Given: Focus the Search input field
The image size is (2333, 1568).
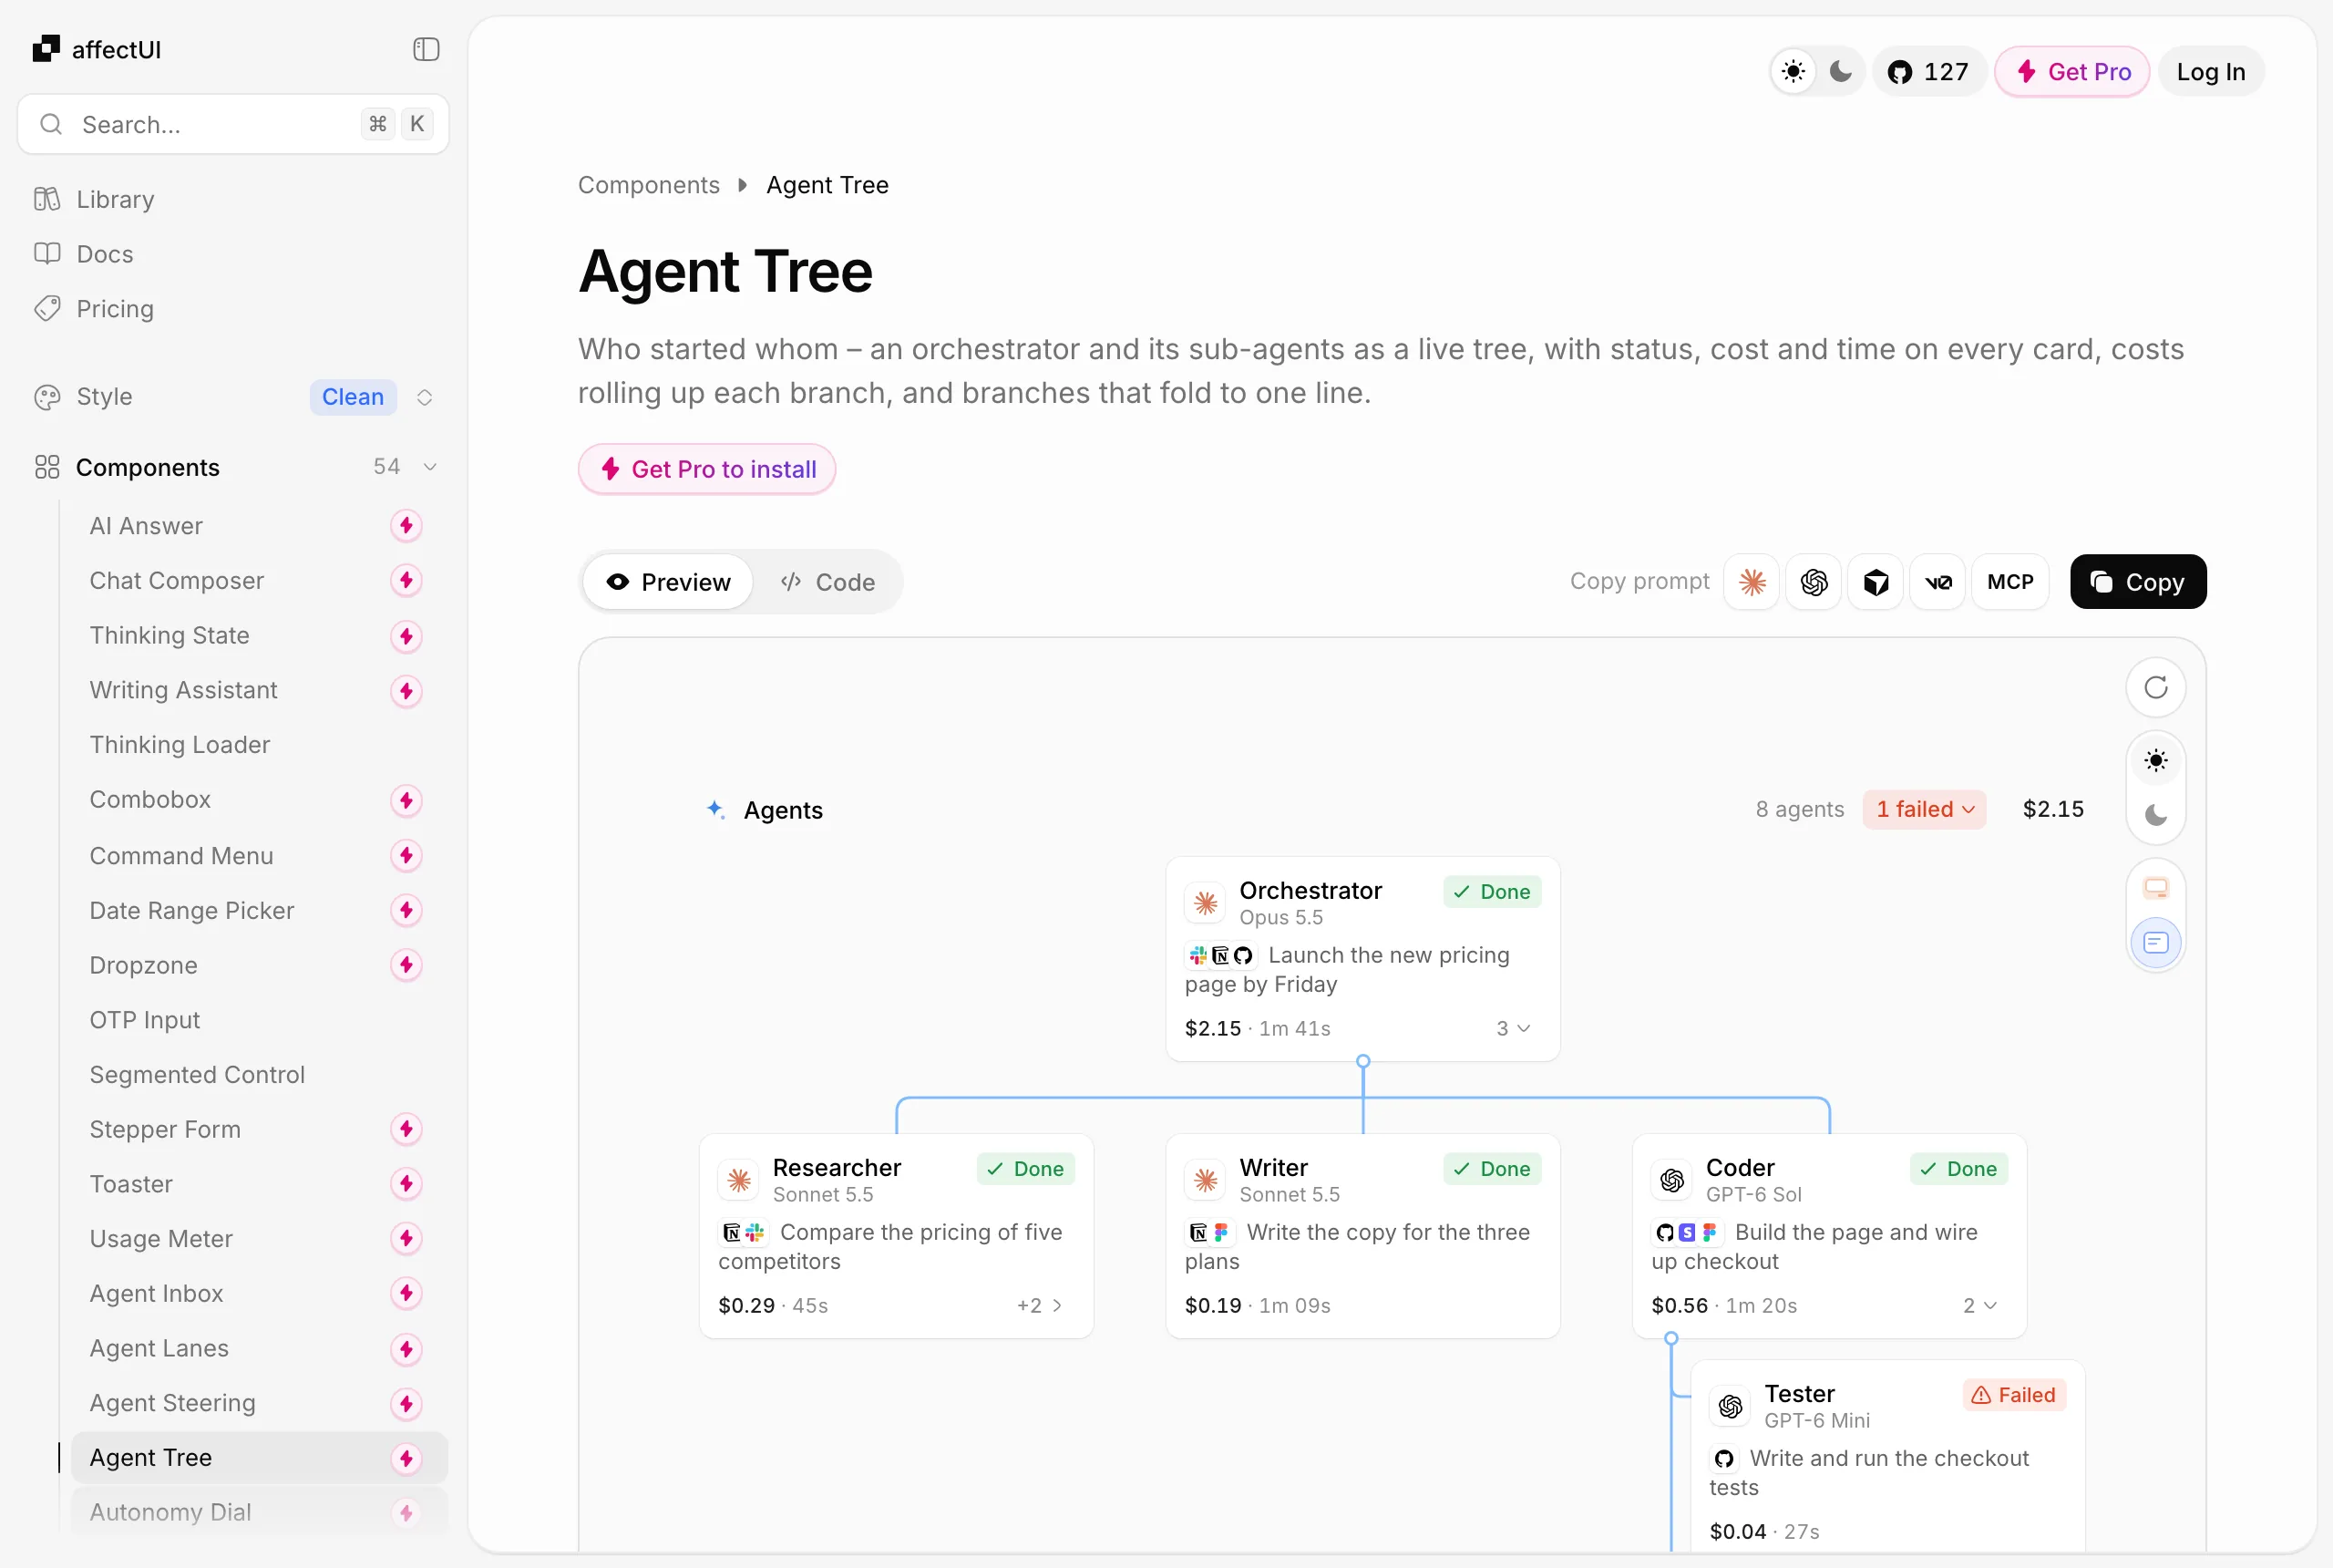Looking at the screenshot, I should pos(234,124).
